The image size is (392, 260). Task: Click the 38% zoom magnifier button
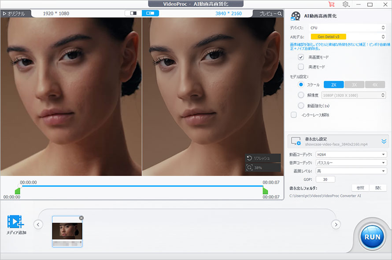[x=263, y=168]
